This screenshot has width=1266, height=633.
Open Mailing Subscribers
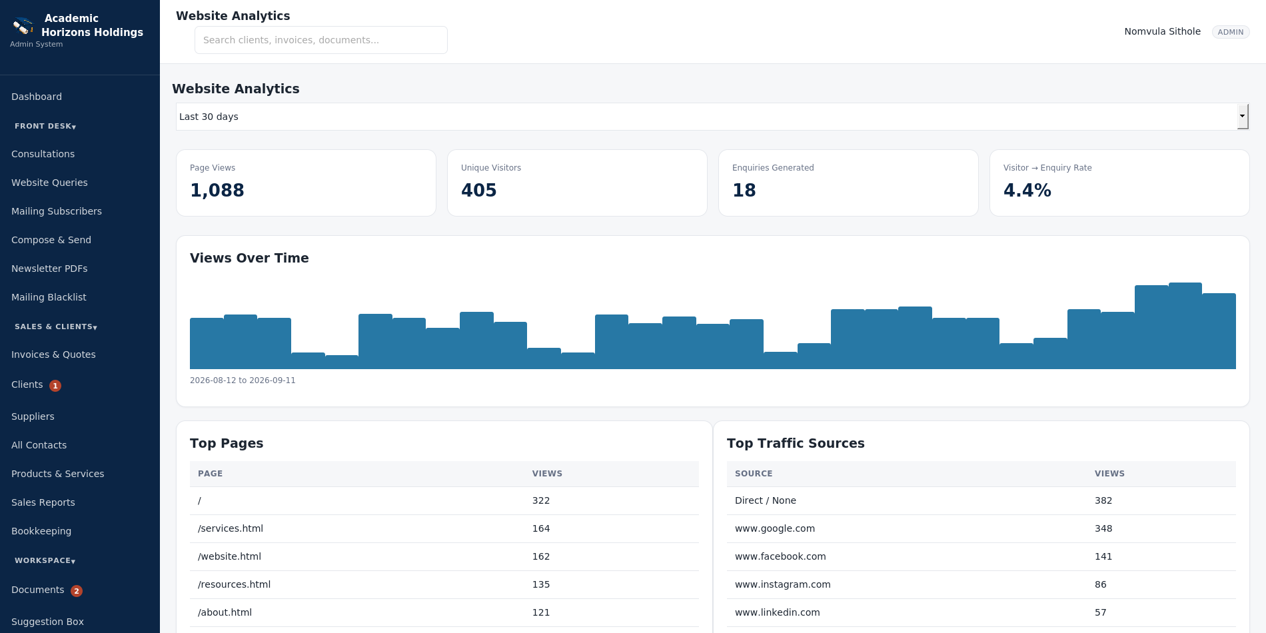click(57, 211)
